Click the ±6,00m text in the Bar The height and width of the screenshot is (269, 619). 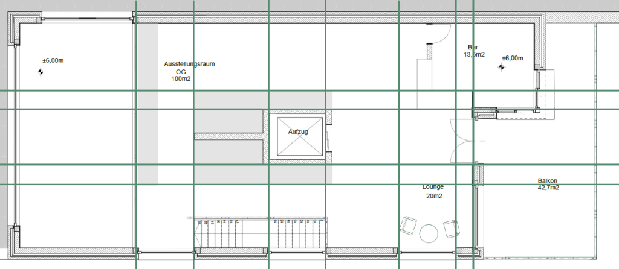(x=512, y=59)
